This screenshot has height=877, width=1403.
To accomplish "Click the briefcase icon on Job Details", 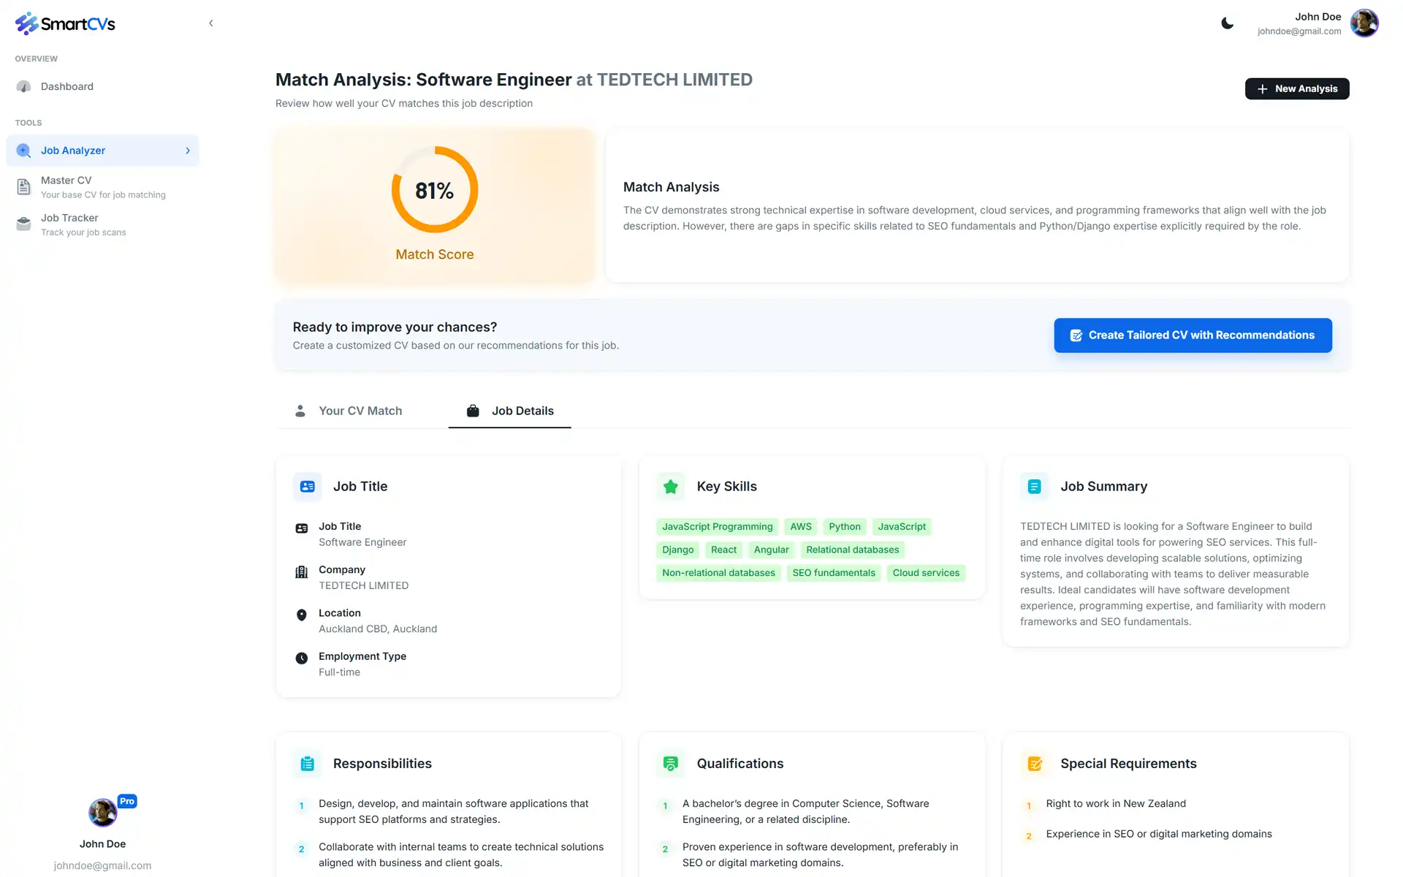I will click(473, 411).
